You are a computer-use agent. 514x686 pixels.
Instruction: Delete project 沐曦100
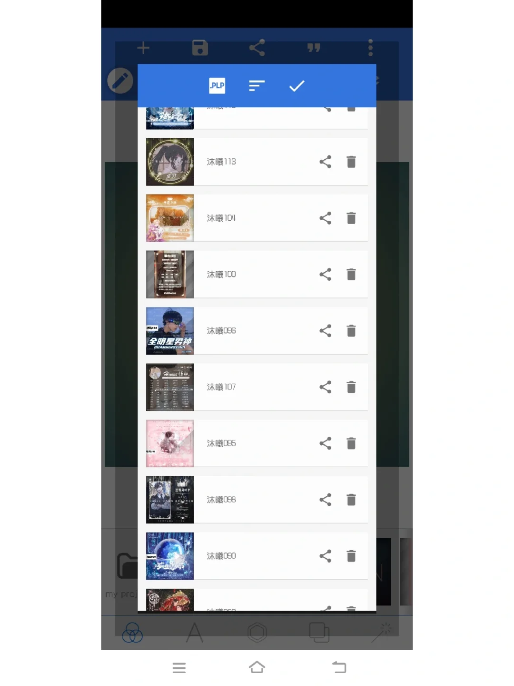351,274
